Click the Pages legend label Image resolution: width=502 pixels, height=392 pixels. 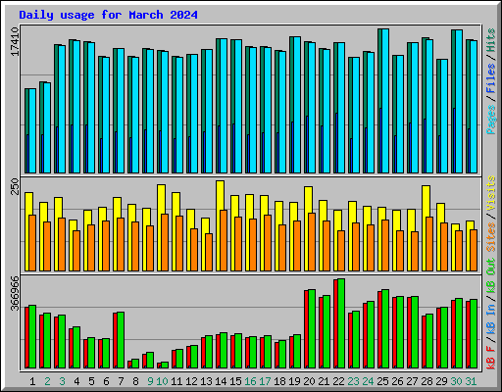[x=491, y=120]
